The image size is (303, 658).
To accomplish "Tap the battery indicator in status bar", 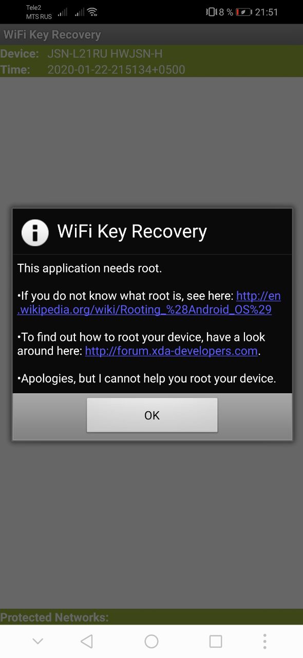I will coord(244,12).
